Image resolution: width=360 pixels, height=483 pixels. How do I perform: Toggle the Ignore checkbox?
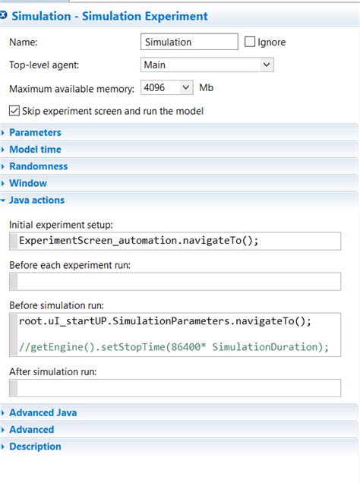click(x=250, y=42)
